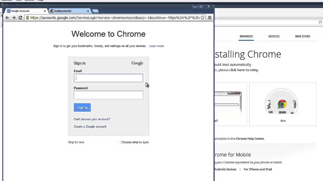
Task: Click the address bar URL
Action: click(115, 18)
